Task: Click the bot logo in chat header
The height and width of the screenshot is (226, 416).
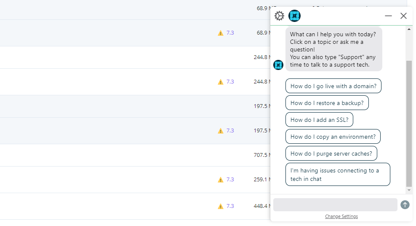Action: coord(295,16)
